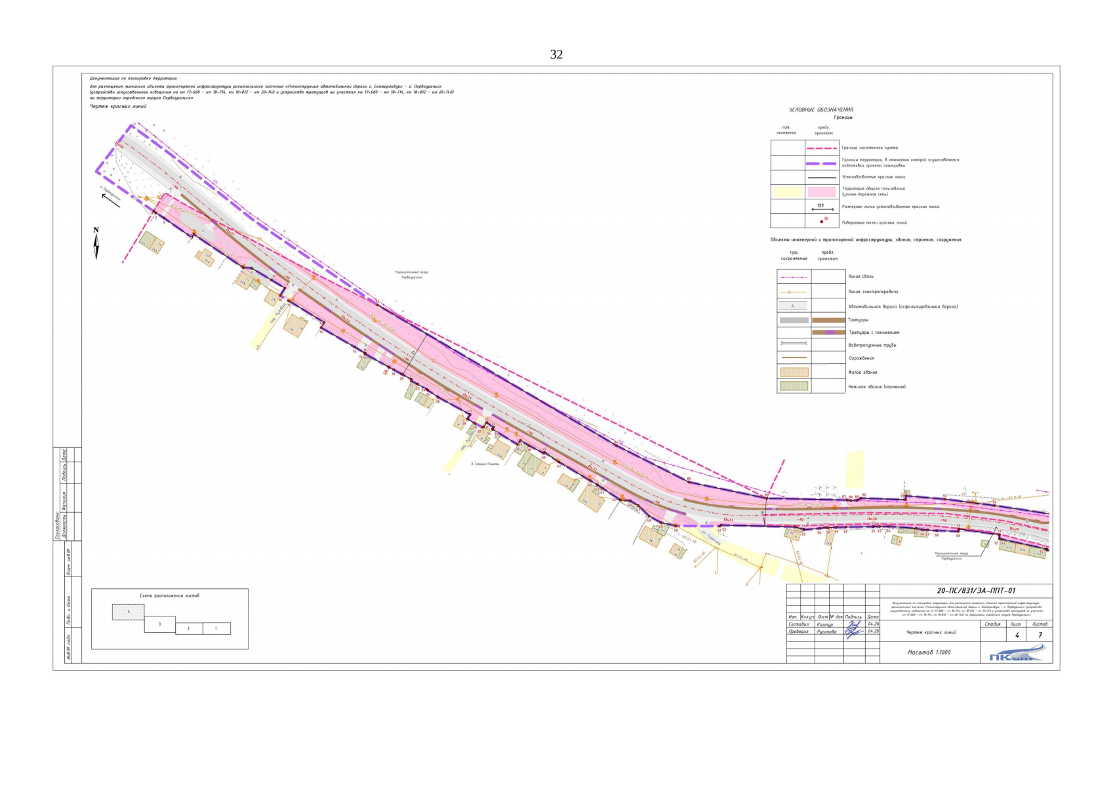Click the 'Подпись' column header in title block

coord(853,617)
